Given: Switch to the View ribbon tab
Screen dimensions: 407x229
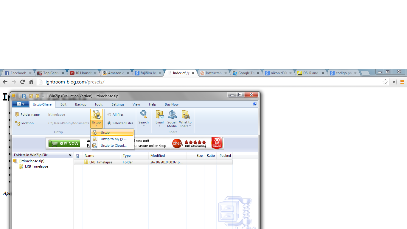Looking at the screenshot, I should coord(136,104).
